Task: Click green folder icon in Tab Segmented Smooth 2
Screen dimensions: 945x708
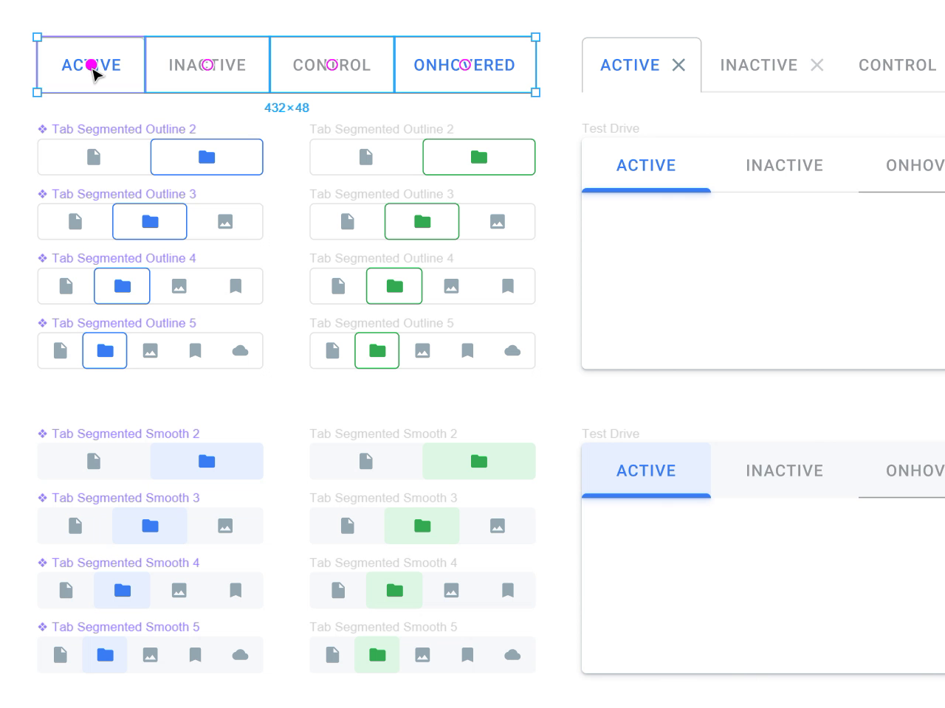Action: pyautogui.click(x=479, y=461)
